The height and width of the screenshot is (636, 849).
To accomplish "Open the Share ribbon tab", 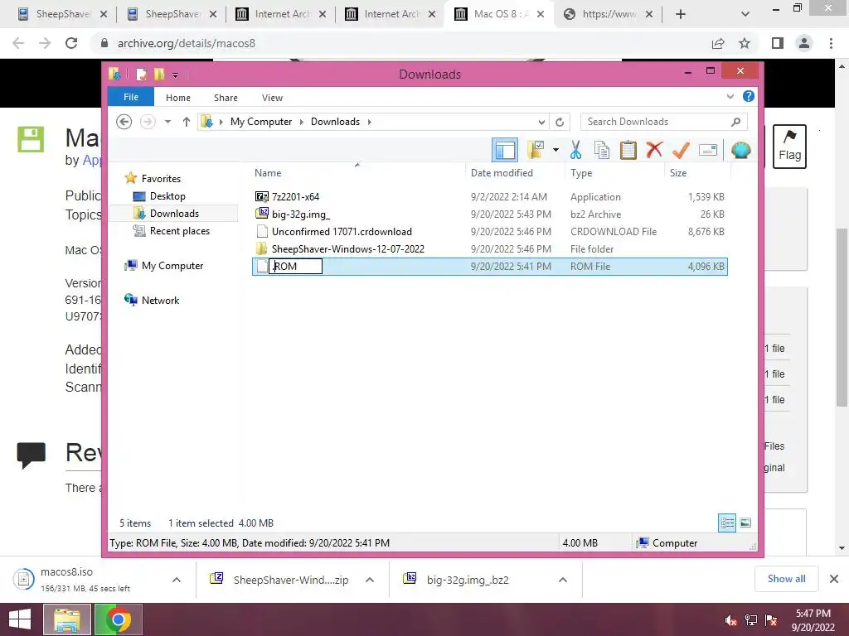I will tap(226, 98).
